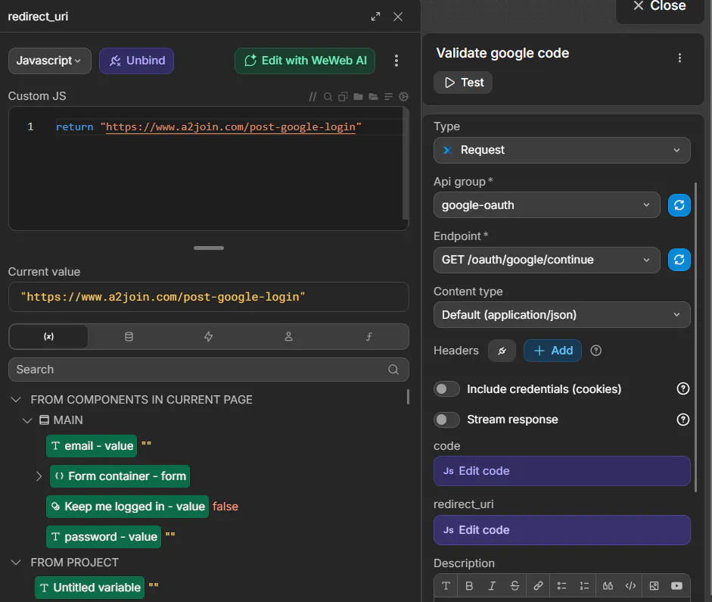Refresh the Endpoint list
Viewport: 712px width, 602px height.
pos(679,260)
